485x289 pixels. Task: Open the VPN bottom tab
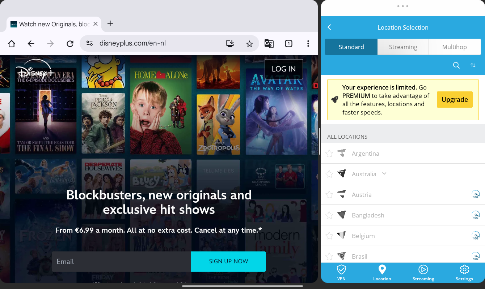coord(341,273)
